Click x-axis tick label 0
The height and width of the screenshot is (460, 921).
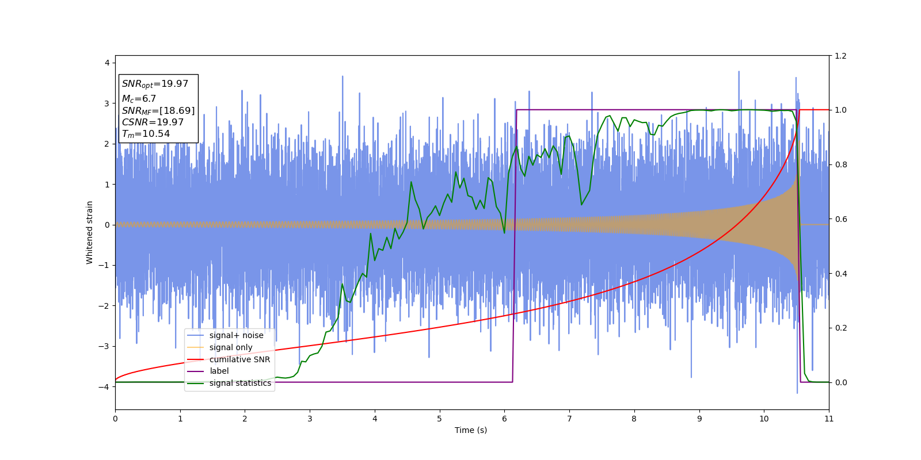(x=115, y=419)
